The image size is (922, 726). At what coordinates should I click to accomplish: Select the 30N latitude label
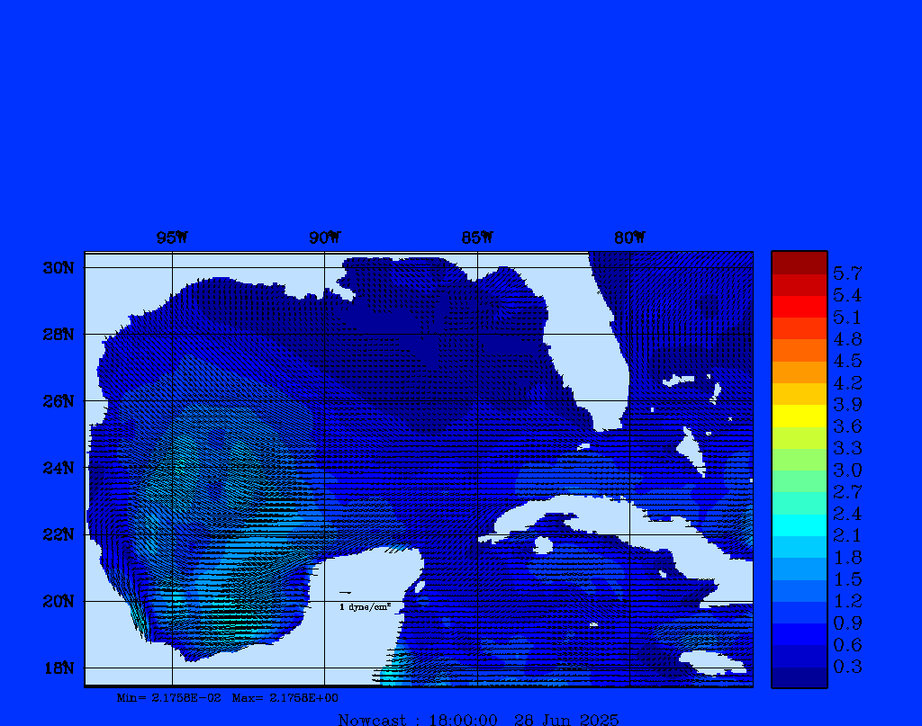click(x=58, y=268)
